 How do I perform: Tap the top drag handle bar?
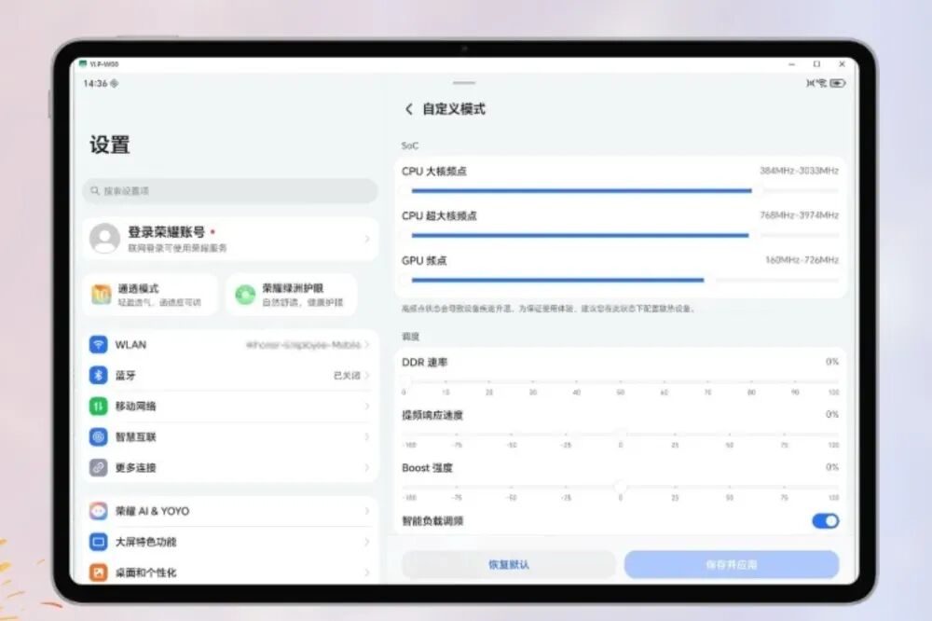pyautogui.click(x=463, y=83)
